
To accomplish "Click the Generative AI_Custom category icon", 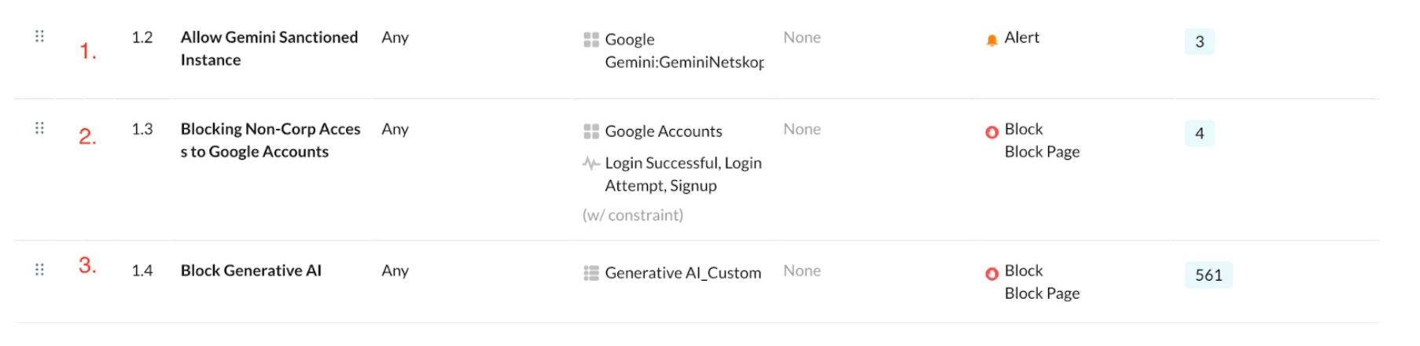I will [591, 273].
